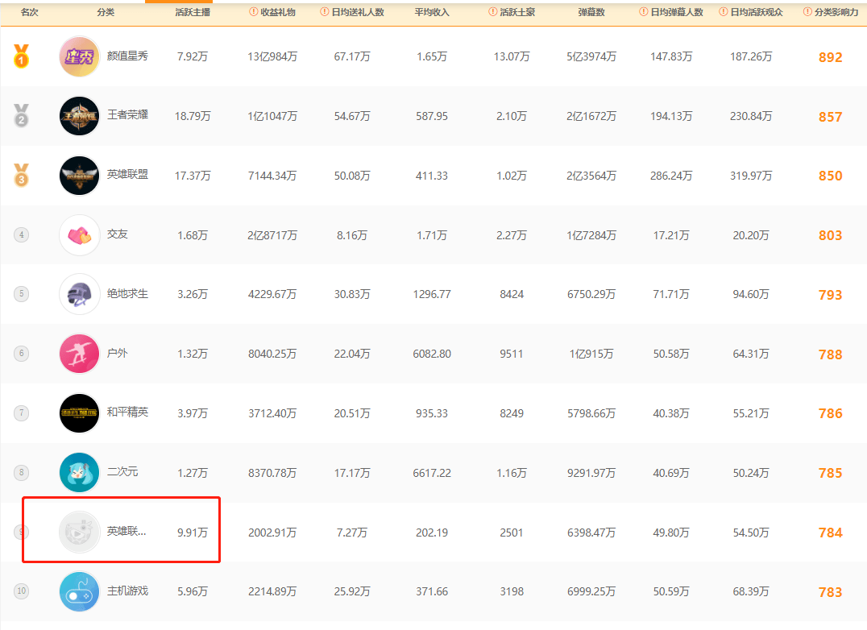Image resolution: width=867 pixels, height=630 pixels.
Task: Click the 18.79万 active streamers value
Action: point(193,116)
